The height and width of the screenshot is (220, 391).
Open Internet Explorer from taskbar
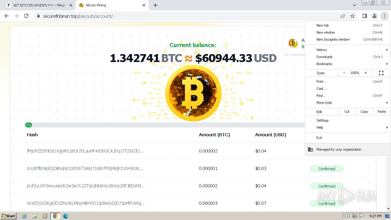pyautogui.click(x=24, y=216)
